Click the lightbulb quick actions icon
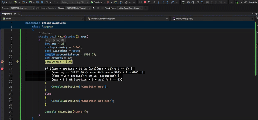This screenshot has width=258, height=120. click(18, 62)
